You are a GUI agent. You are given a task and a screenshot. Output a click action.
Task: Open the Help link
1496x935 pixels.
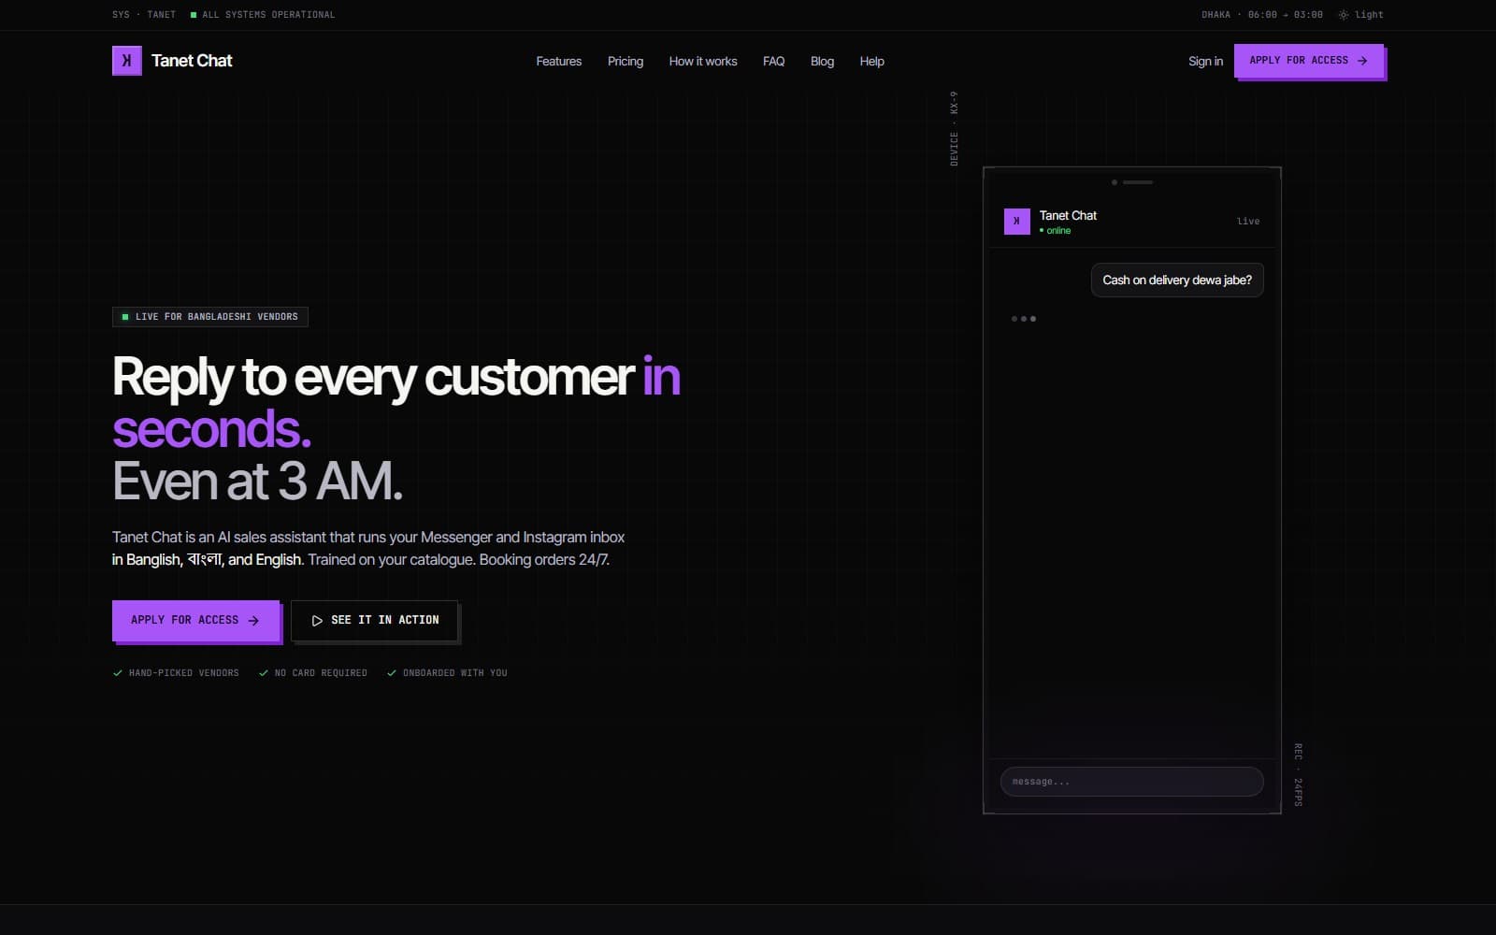(871, 62)
